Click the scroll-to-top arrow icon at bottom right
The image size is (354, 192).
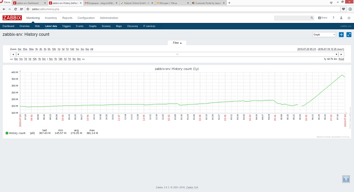point(346,179)
